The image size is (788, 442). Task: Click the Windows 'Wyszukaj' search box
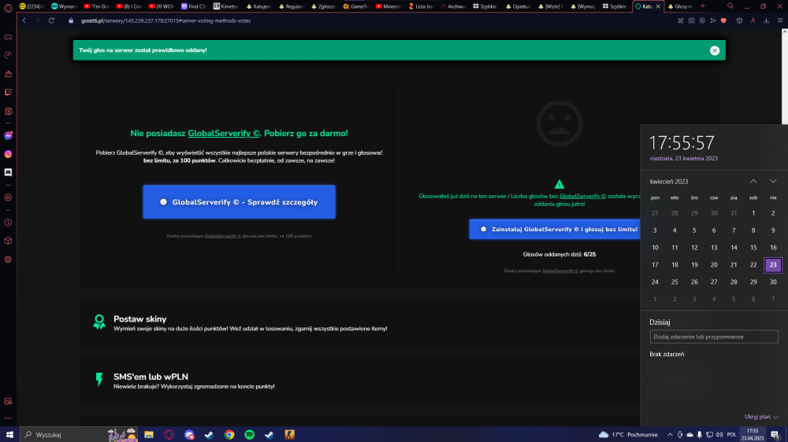[x=78, y=434]
